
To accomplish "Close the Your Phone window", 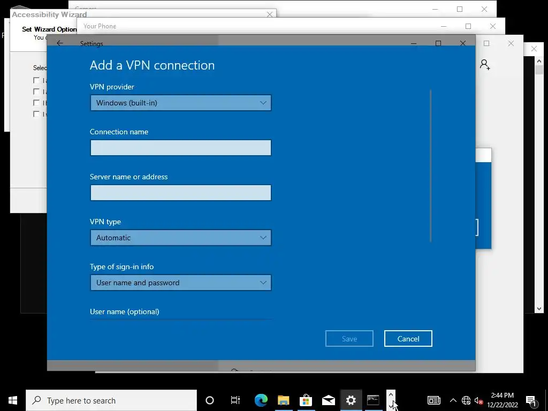I will [x=493, y=26].
